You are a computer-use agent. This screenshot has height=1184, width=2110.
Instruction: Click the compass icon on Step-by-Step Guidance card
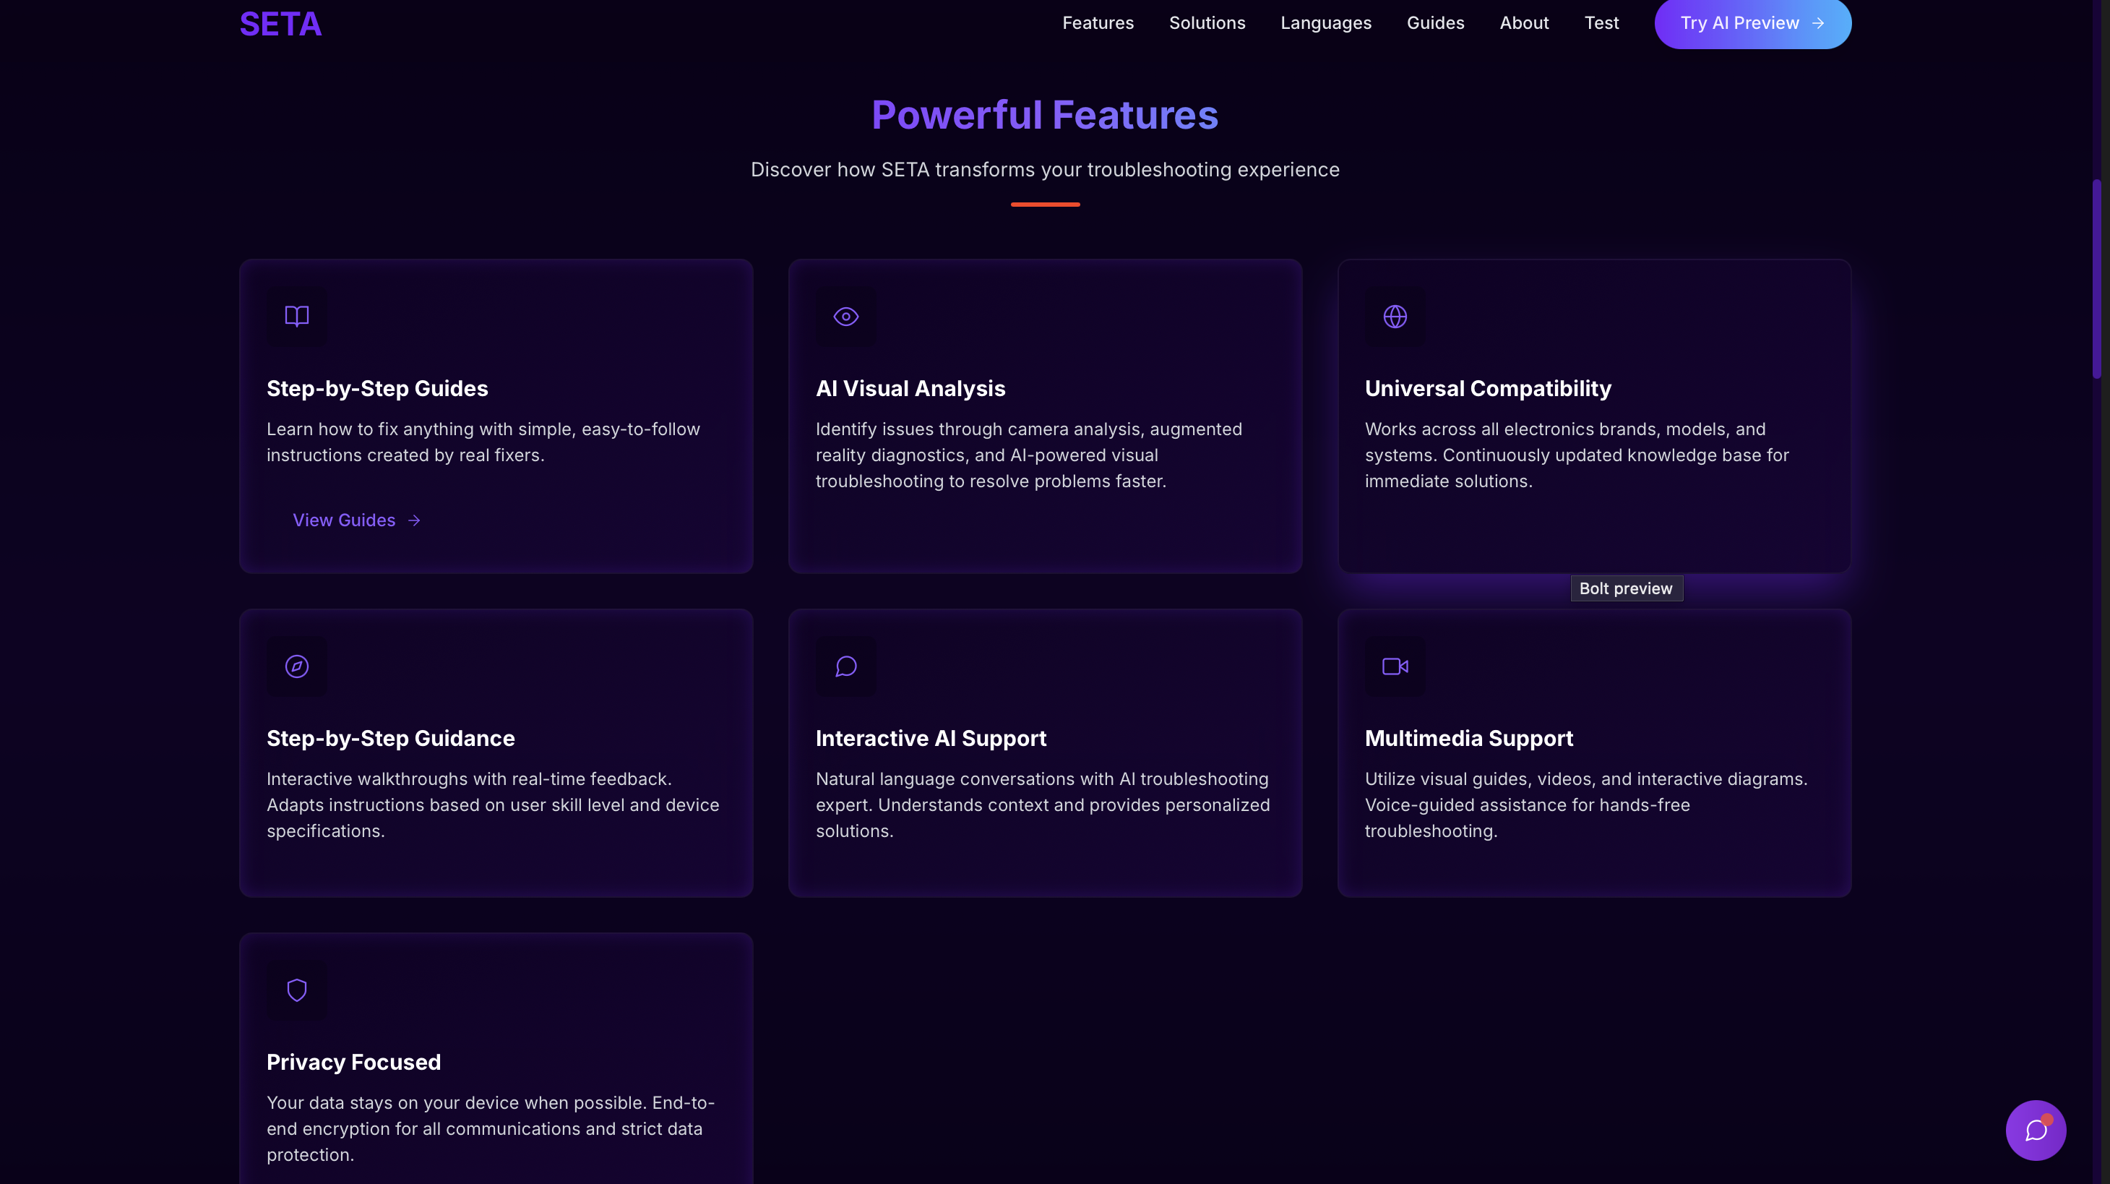[x=296, y=666]
